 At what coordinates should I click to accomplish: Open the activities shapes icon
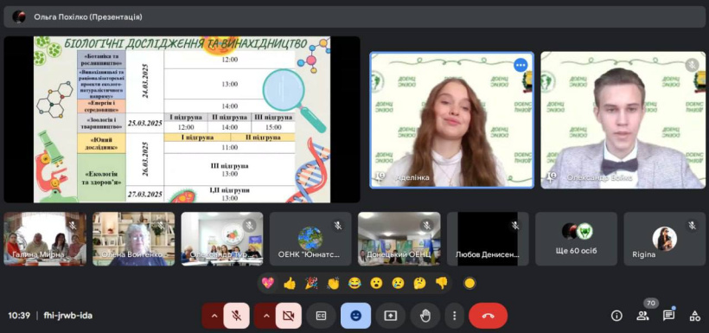pyautogui.click(x=694, y=316)
